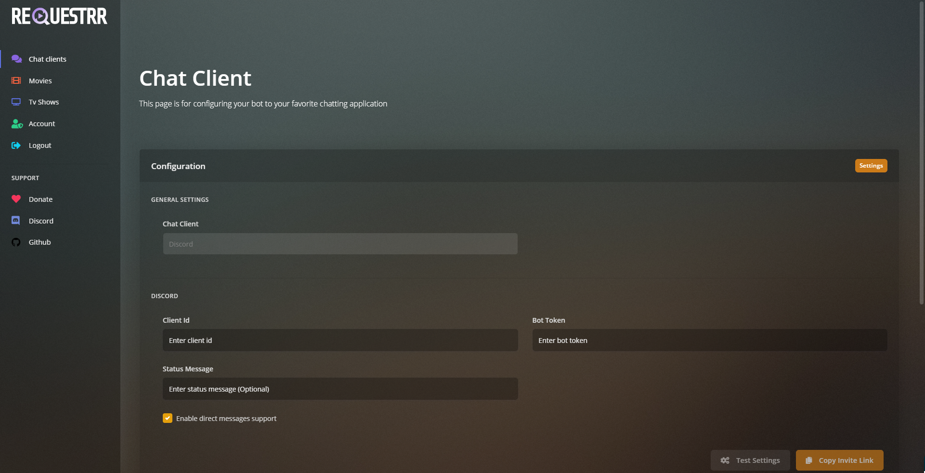Viewport: 925px width, 473px height.
Task: Focus the Client Id input field
Action: pyautogui.click(x=340, y=340)
